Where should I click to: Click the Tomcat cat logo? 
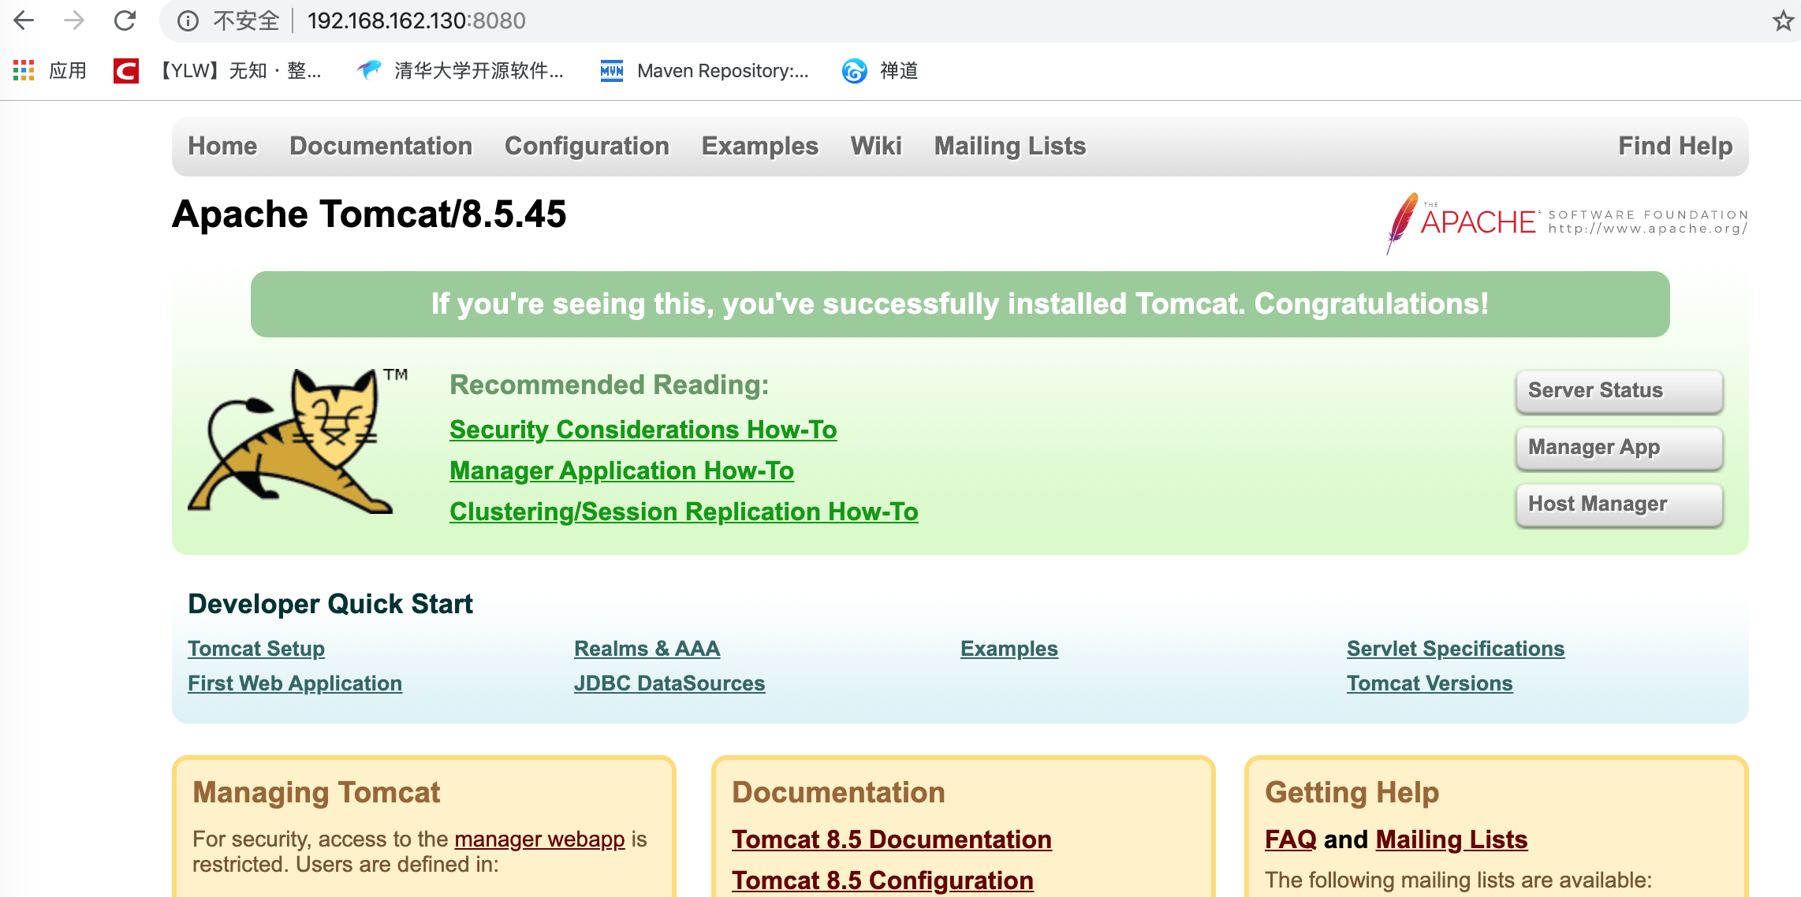coord(298,441)
